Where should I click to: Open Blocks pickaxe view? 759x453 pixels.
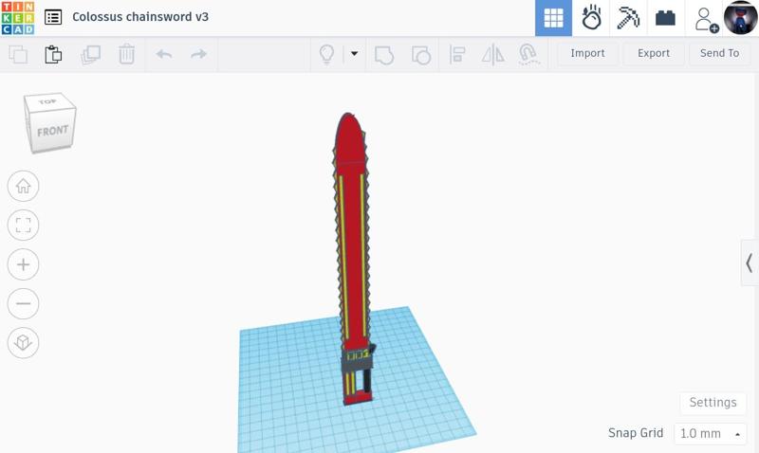628,18
